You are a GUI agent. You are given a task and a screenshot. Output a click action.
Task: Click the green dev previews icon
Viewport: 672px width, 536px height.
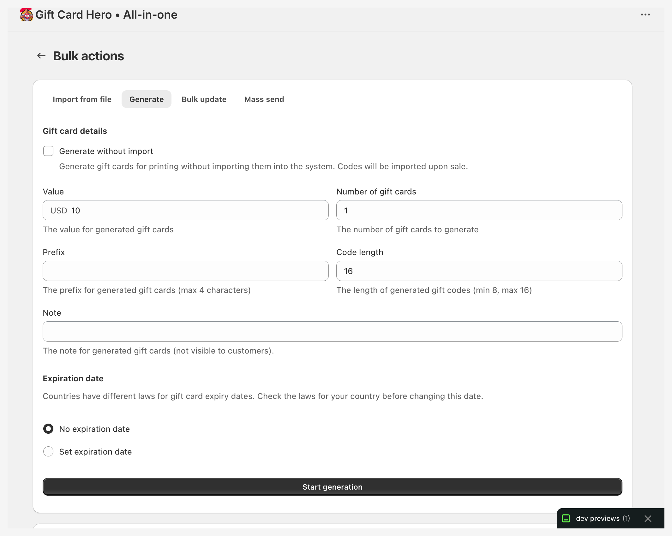pyautogui.click(x=566, y=518)
